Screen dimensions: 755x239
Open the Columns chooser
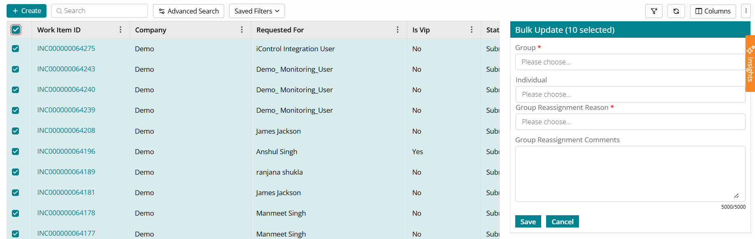tap(713, 11)
